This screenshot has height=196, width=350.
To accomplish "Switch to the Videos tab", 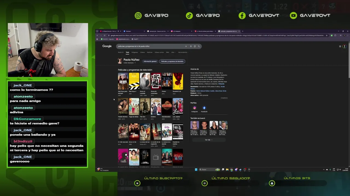I will click(x=142, y=52).
